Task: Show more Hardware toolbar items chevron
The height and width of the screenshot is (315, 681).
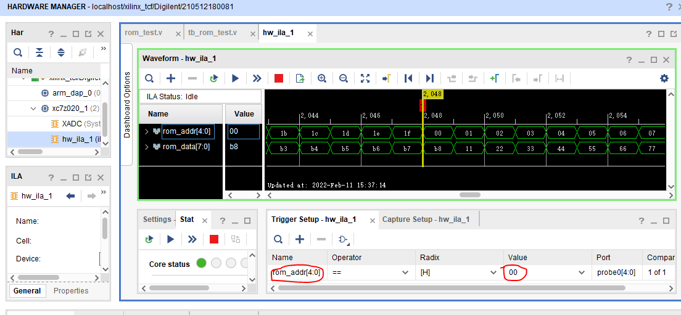Action: pos(104,49)
